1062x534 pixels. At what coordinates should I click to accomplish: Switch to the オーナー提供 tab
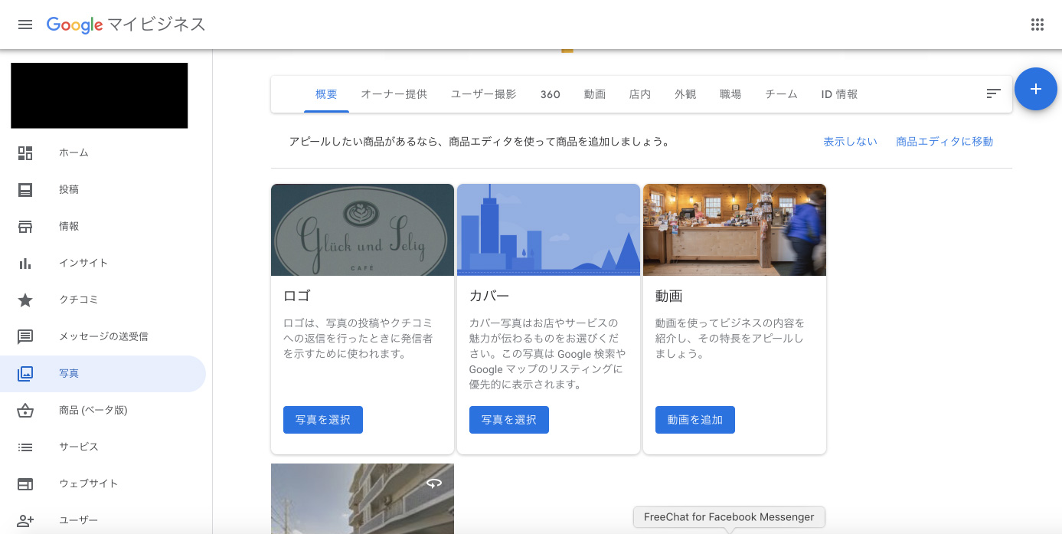[x=394, y=93]
